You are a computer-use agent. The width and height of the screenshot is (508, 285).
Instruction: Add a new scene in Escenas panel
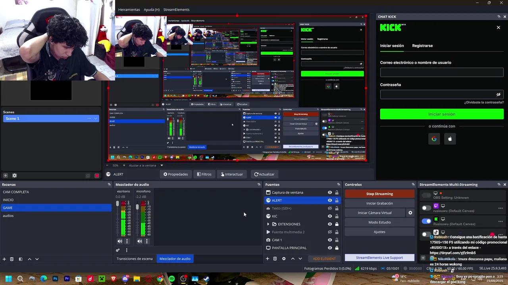coord(4,259)
